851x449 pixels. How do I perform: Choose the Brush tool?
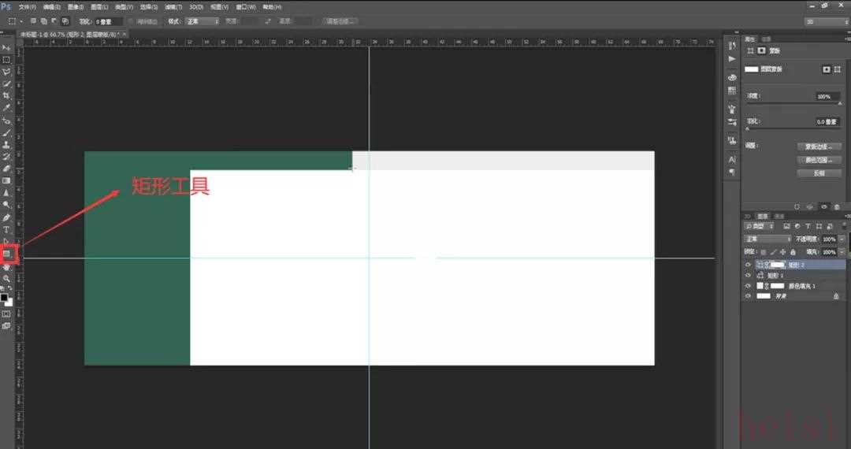click(6, 132)
